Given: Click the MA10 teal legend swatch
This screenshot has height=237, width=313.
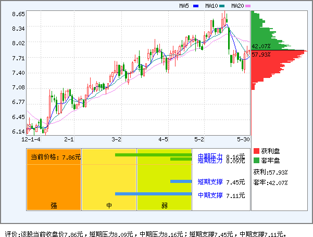Looking at the screenshot, I should [222, 6].
